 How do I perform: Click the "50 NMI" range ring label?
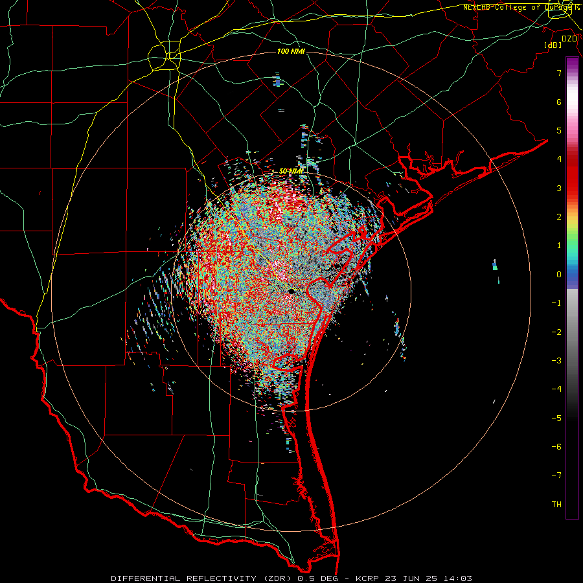pos(291,171)
